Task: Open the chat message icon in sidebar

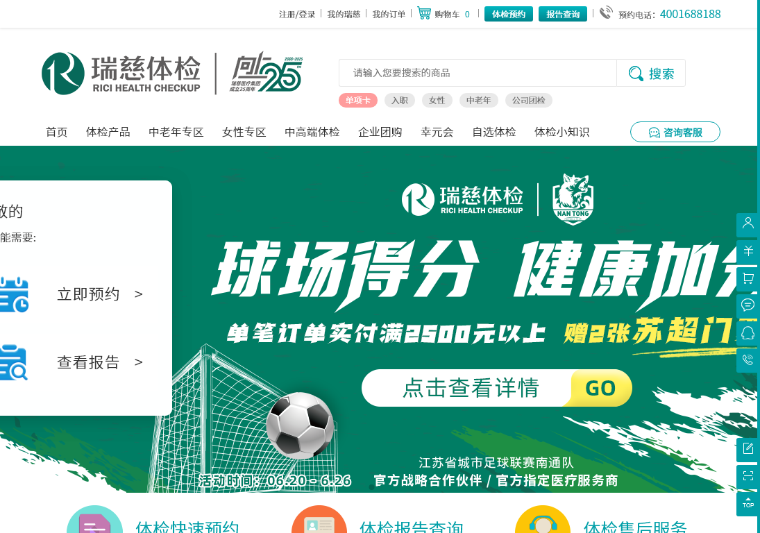Action: 748,306
